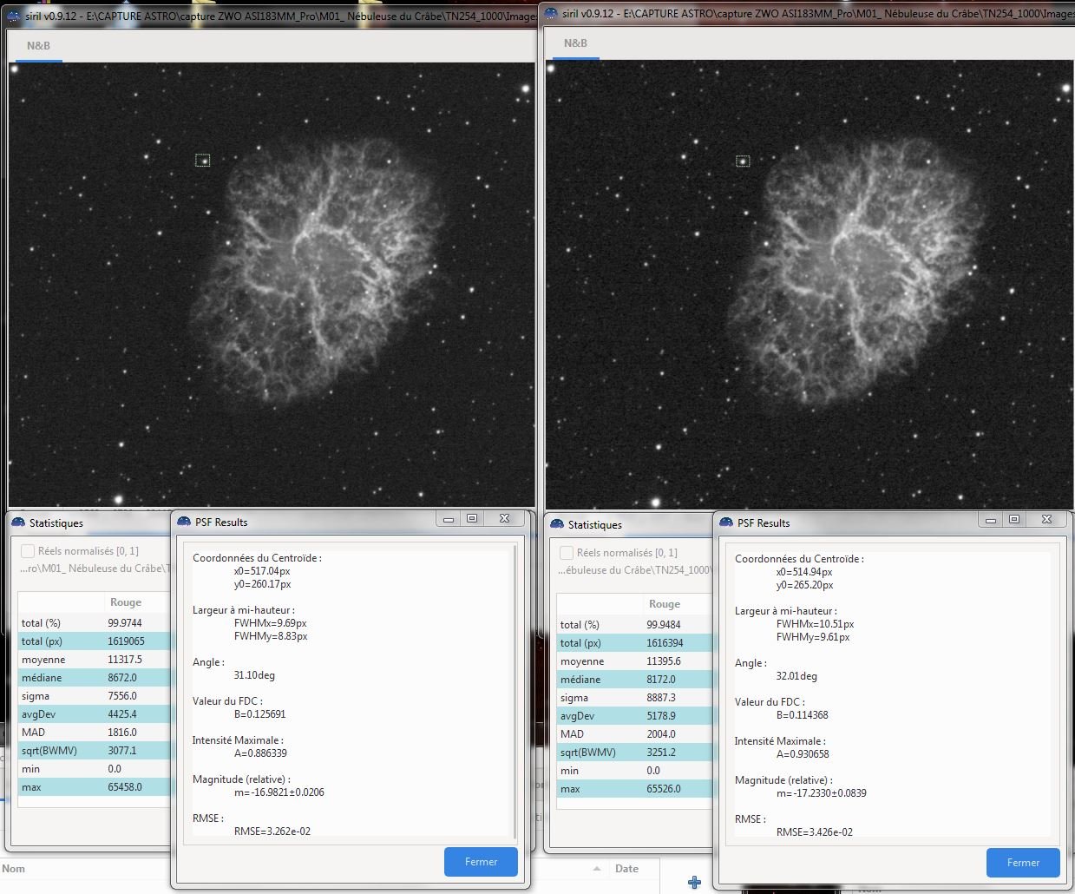This screenshot has width=1075, height=894.
Task: Click the 32.01deg angle value
Action: pyautogui.click(x=796, y=675)
